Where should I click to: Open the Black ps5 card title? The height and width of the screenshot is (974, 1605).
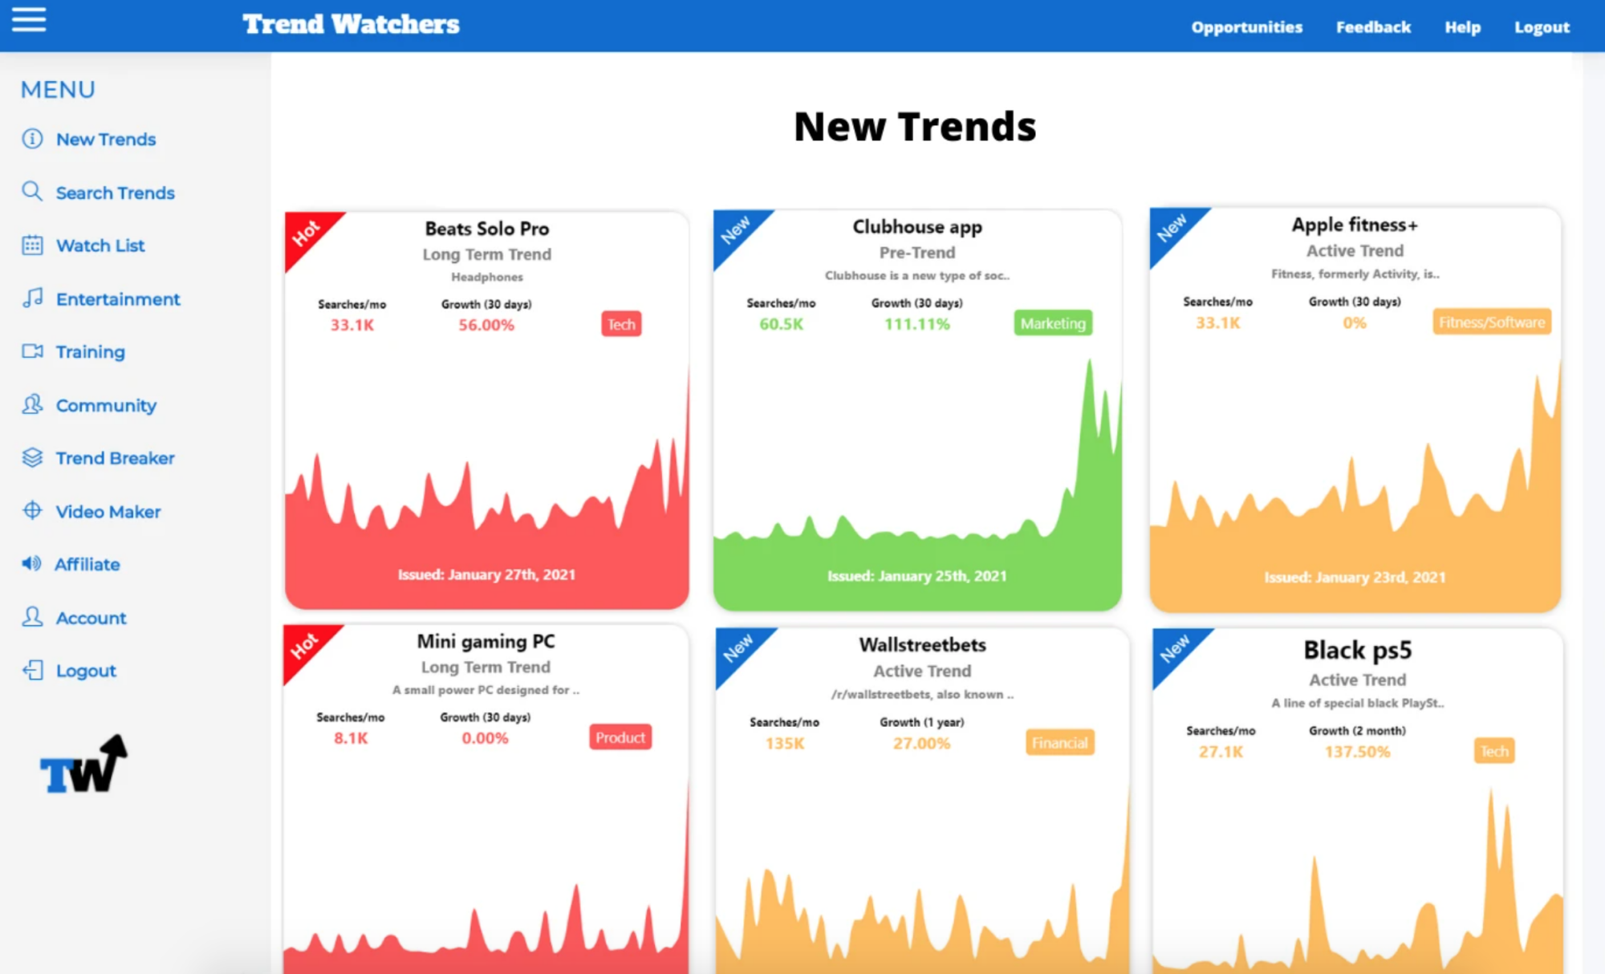(x=1357, y=651)
